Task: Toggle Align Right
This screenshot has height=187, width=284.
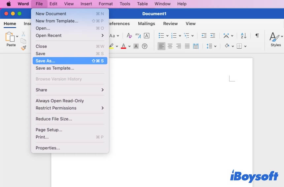Action: [x=179, y=46]
